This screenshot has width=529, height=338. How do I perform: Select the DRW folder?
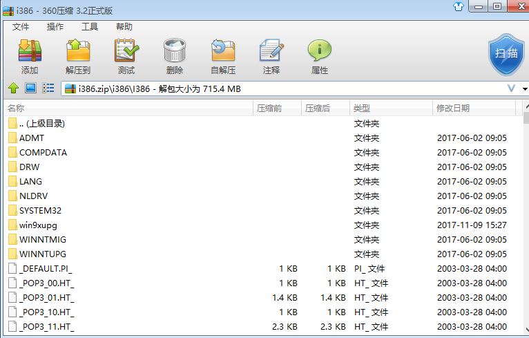[263, 167]
